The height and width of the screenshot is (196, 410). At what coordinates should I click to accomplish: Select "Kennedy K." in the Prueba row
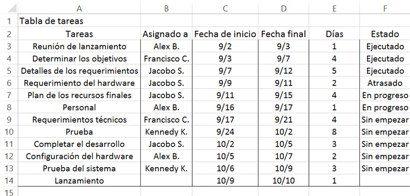point(166,132)
